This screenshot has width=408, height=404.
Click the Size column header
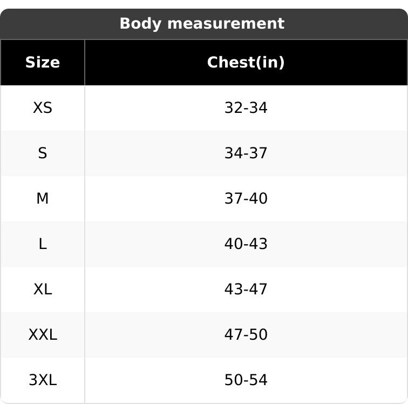[x=43, y=63]
